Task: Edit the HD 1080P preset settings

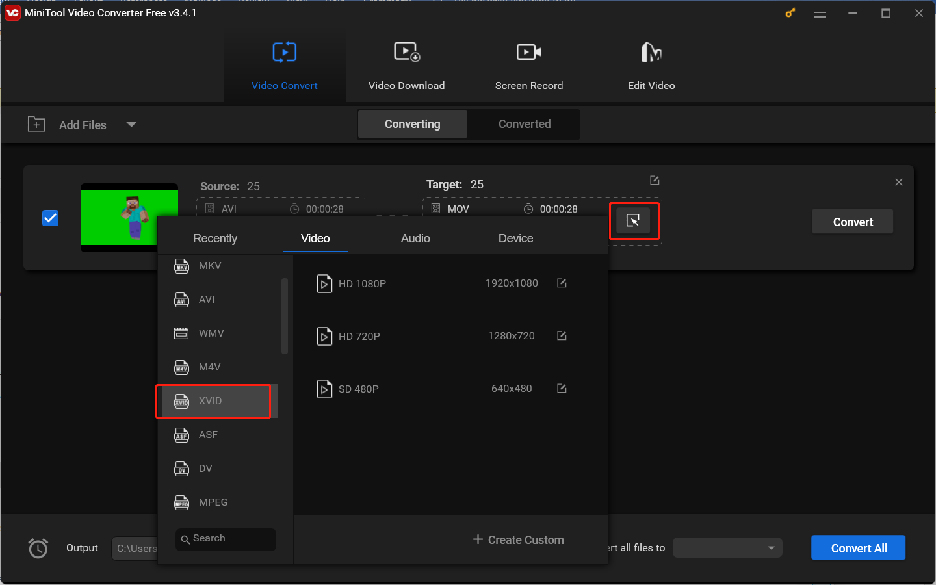Action: pyautogui.click(x=562, y=283)
